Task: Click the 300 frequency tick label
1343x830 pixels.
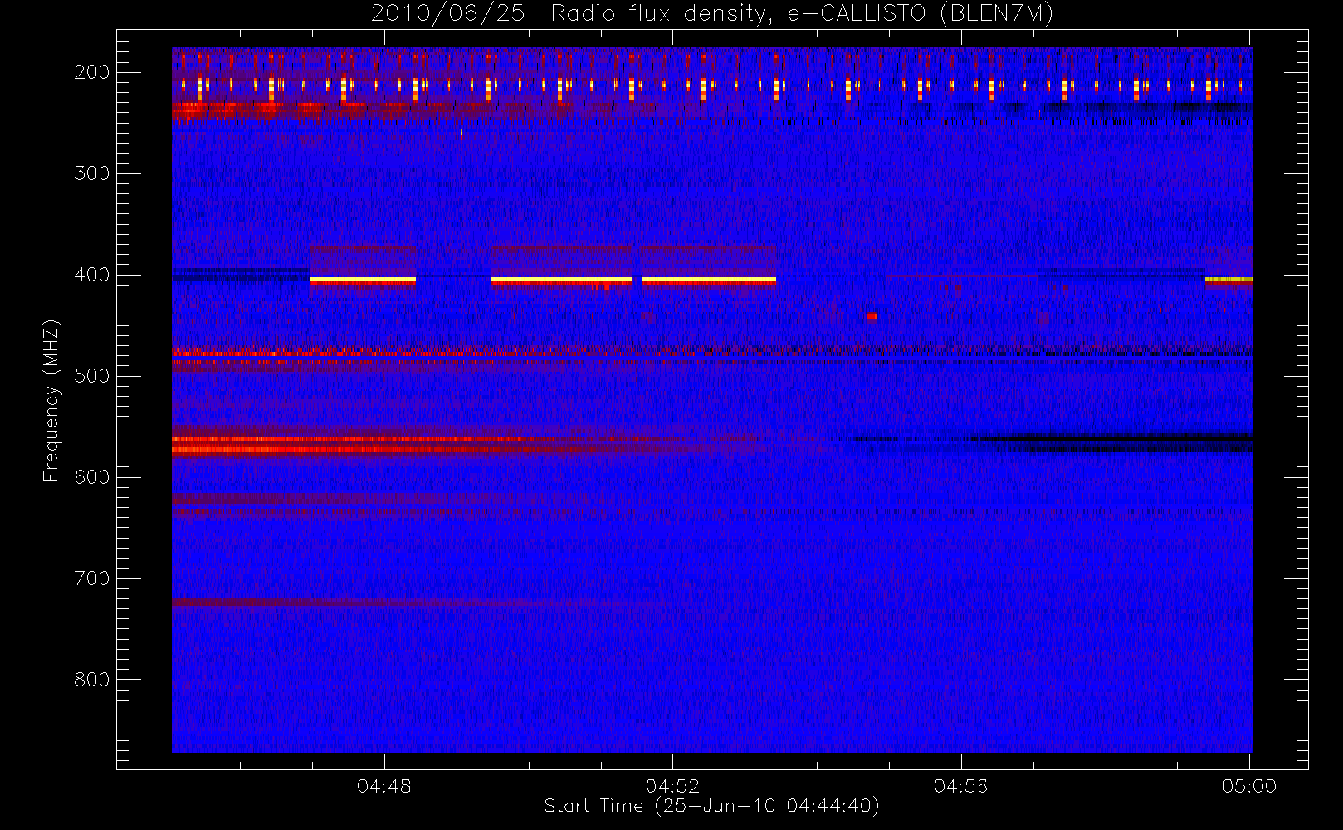Action: [92, 173]
